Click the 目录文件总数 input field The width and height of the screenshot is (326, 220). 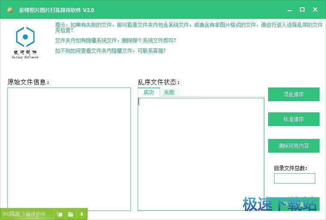(294, 178)
